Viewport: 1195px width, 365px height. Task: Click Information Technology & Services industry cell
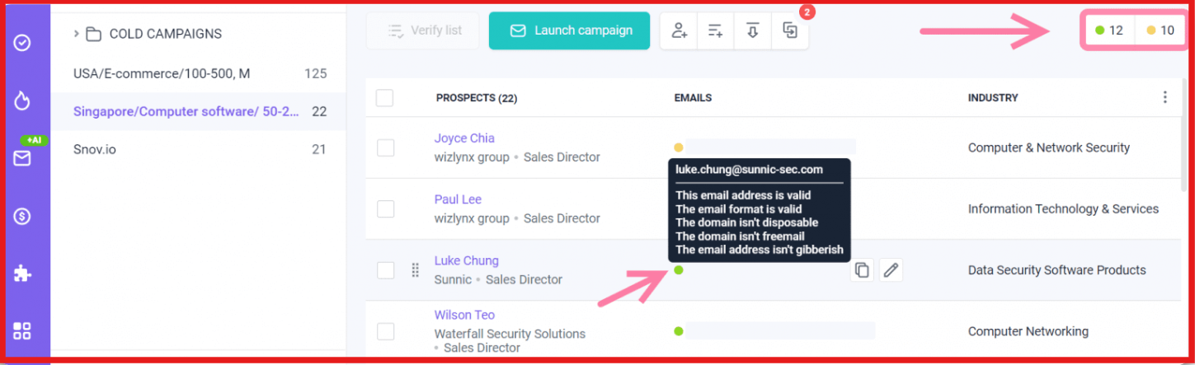[x=1064, y=209]
